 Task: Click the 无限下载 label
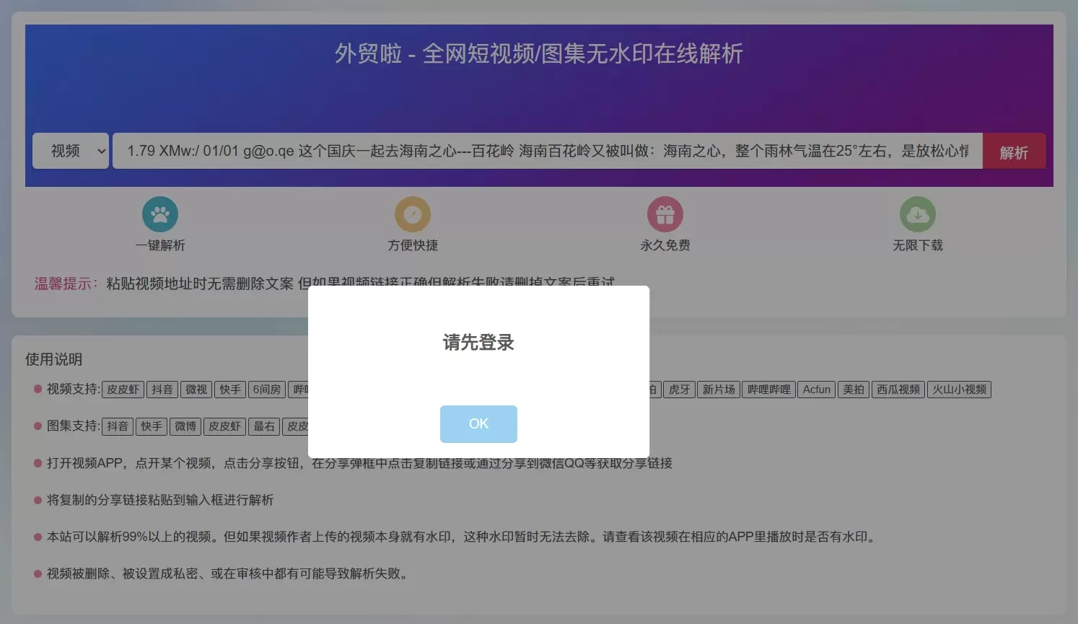coord(918,245)
